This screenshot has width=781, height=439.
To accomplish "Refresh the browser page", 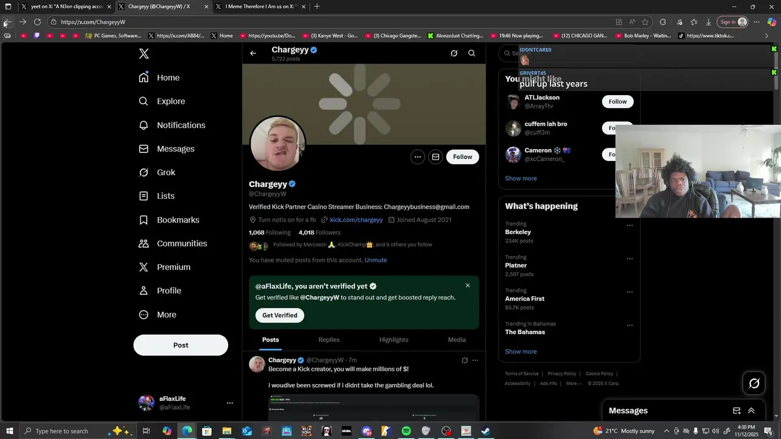I will point(37,22).
